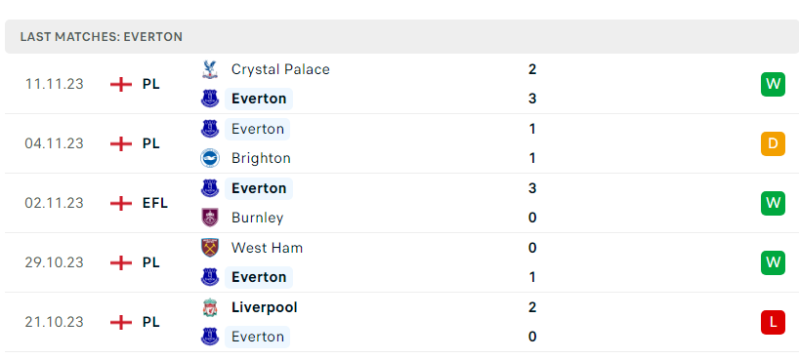Open the Crystal Palace team link
Screen dimensions: 799x359
(280, 69)
